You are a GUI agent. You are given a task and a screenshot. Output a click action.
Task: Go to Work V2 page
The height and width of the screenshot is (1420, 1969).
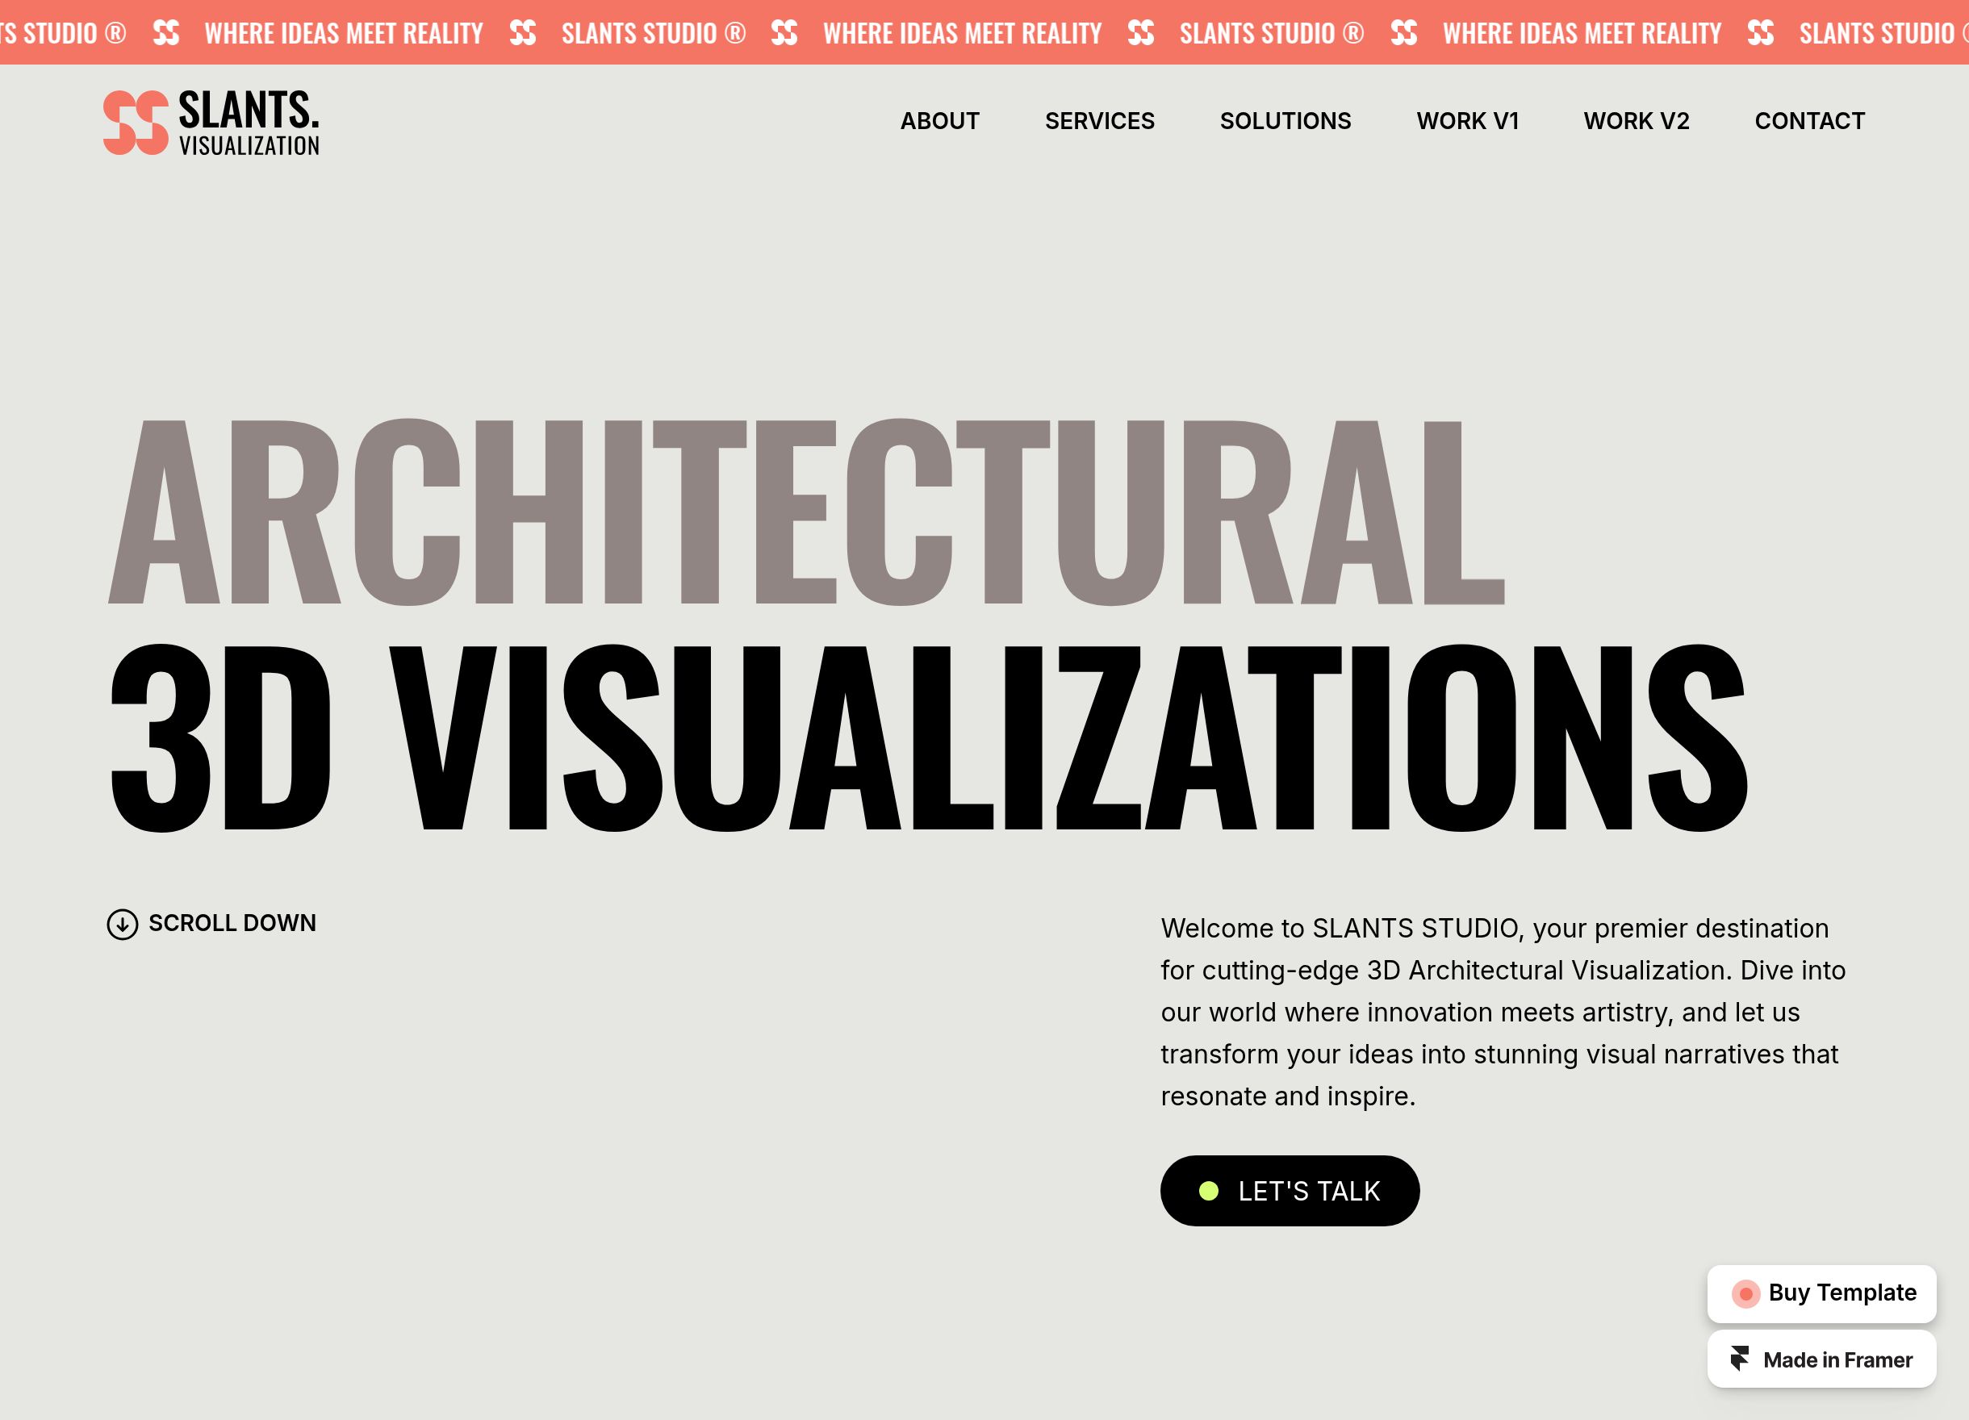pos(1636,121)
